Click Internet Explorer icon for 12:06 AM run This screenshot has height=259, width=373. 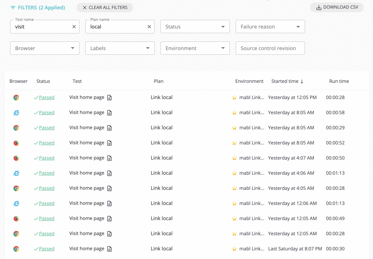coord(16,204)
